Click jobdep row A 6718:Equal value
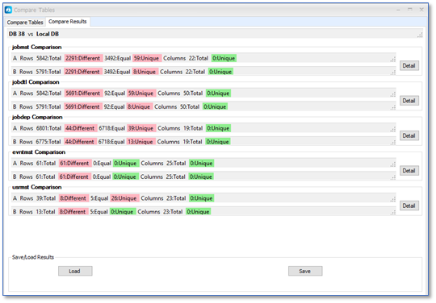 111,128
